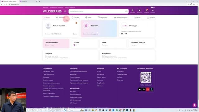Open the Доставка footer link

[46, 77]
